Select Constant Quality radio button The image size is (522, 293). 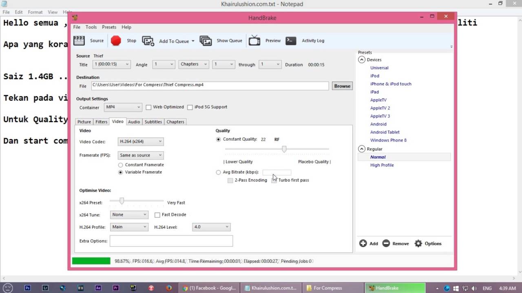[x=218, y=139]
